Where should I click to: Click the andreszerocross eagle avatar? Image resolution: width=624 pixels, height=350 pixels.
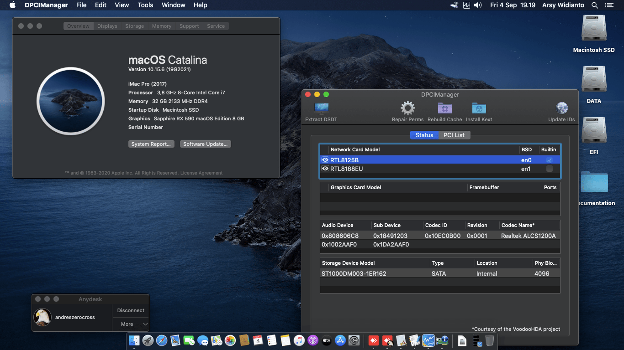click(42, 317)
